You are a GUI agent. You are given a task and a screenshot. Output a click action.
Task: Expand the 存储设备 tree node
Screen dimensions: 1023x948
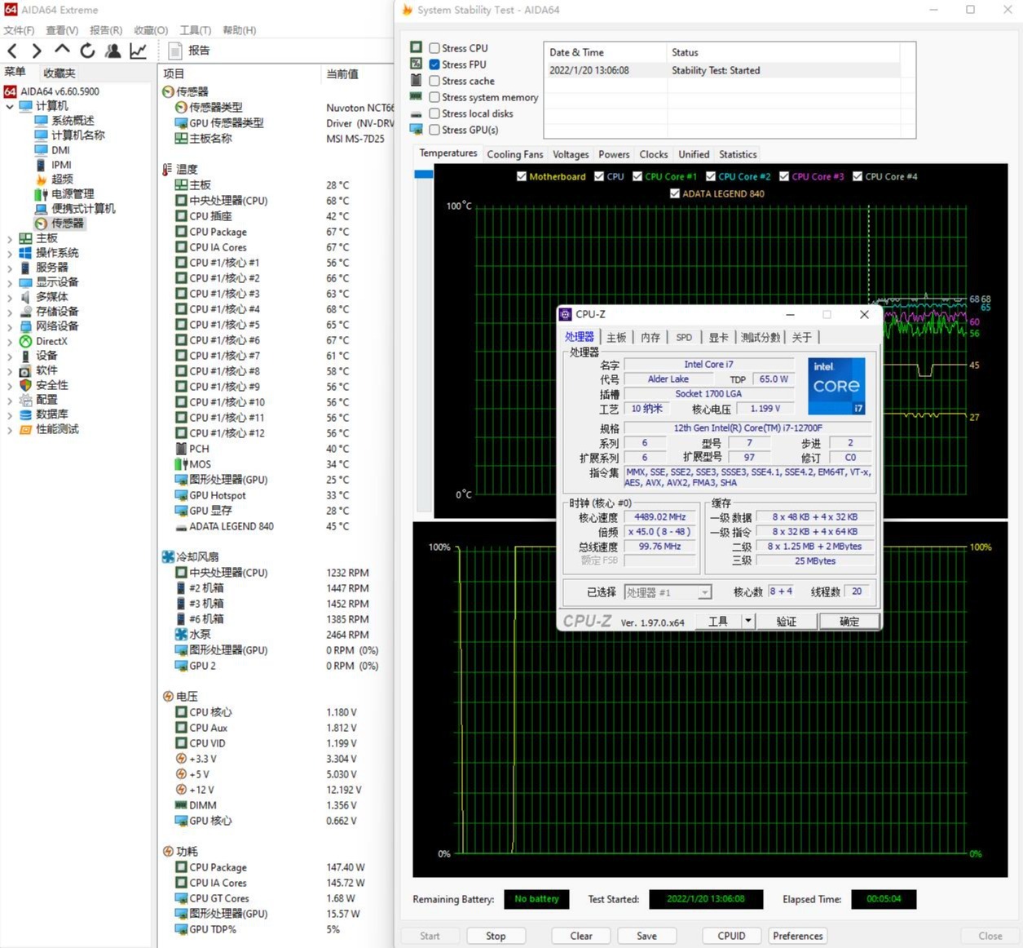click(x=10, y=312)
